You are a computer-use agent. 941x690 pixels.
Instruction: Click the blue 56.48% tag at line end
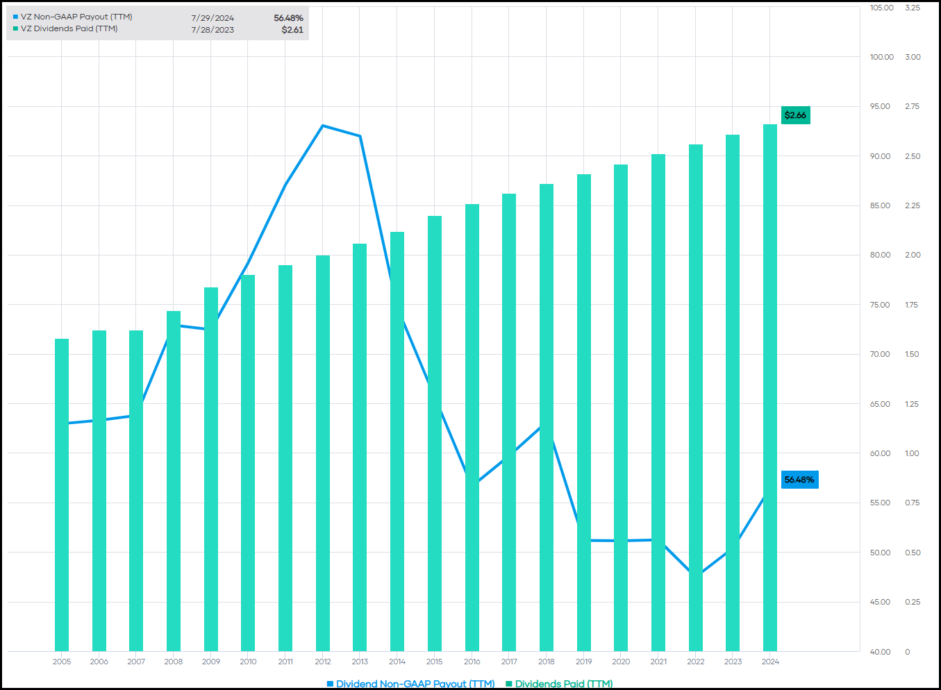800,480
